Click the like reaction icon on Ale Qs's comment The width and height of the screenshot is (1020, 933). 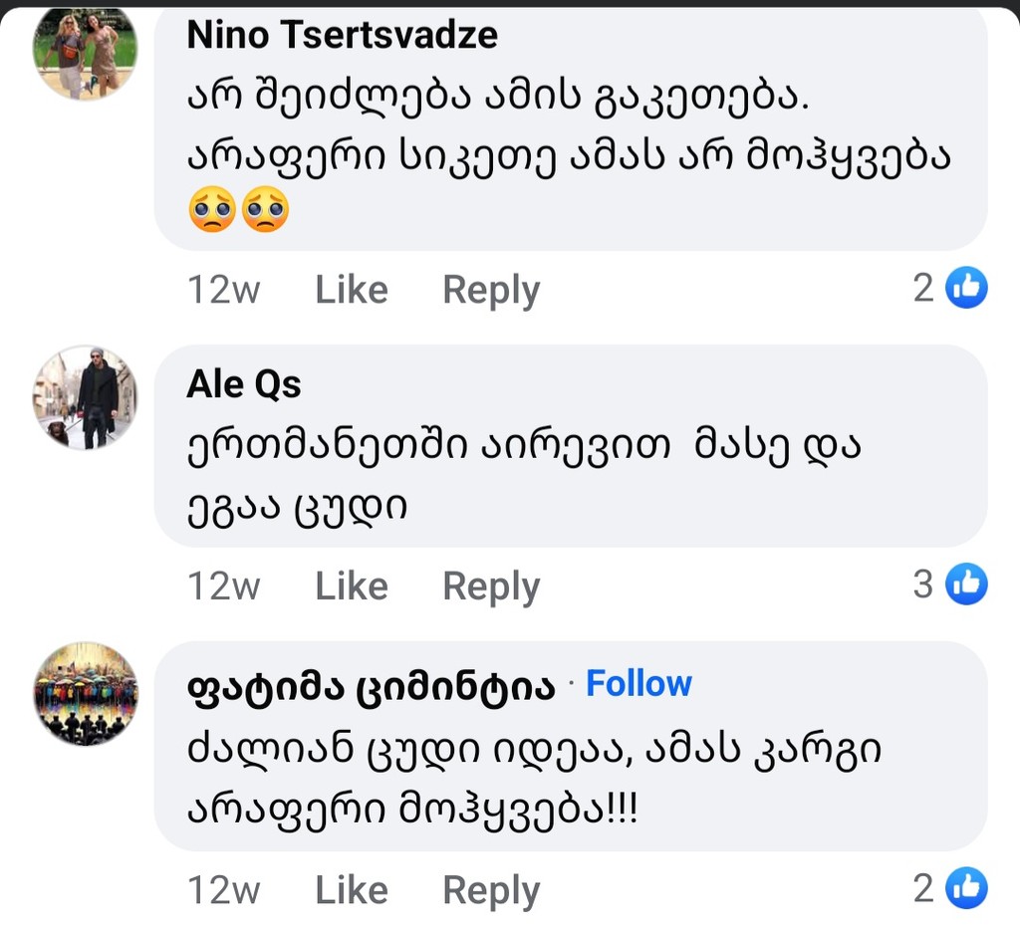coord(965,584)
